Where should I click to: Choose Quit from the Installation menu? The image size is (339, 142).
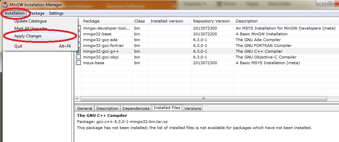40,46
